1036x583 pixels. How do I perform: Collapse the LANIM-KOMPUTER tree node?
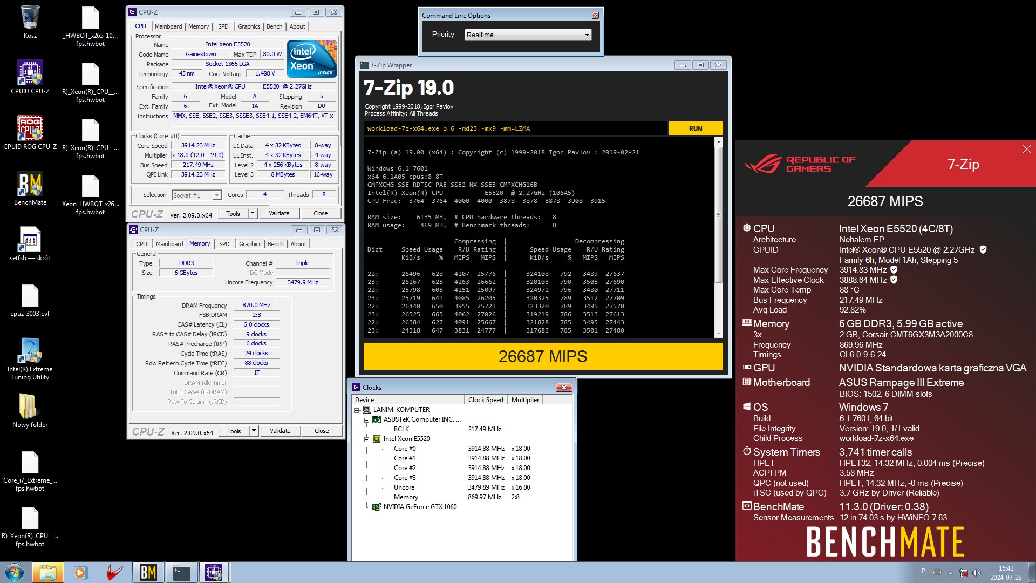click(x=356, y=410)
